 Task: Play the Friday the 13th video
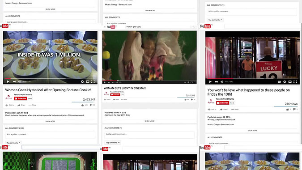pos(210,82)
